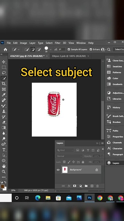Click the Select Subject button
This screenshot has height=221, width=124.
pyautogui.click(x=119, y=49)
